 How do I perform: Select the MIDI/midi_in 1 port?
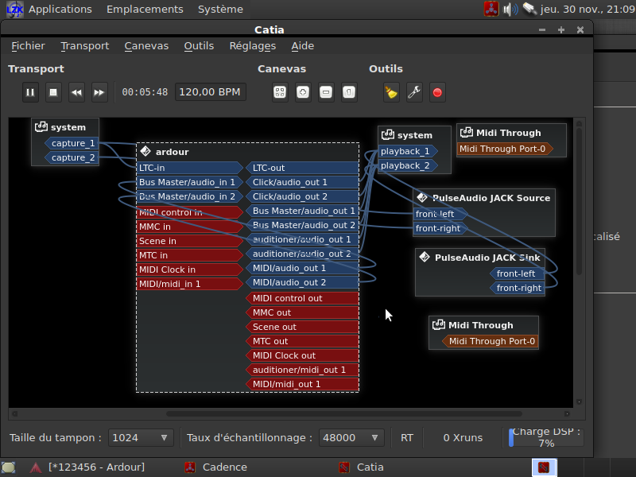click(x=189, y=284)
